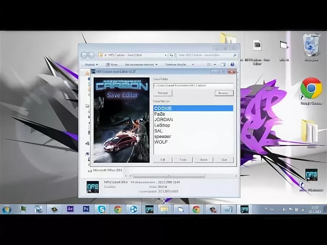This screenshot has width=327, height=245.
Task: Click the Windows Explorer folder taskbar icon
Action: pos(164,209)
